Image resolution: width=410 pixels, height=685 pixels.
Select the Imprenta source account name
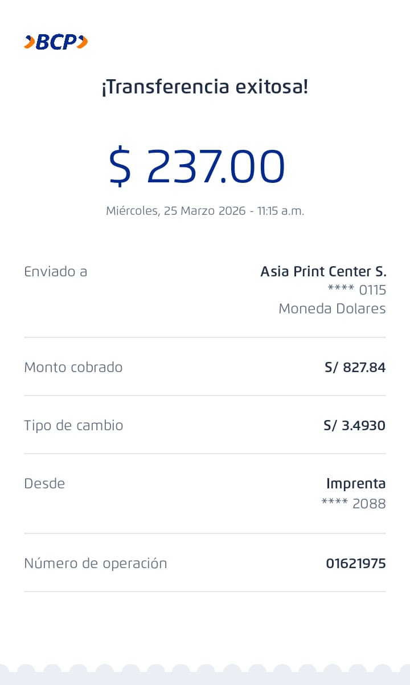(356, 484)
